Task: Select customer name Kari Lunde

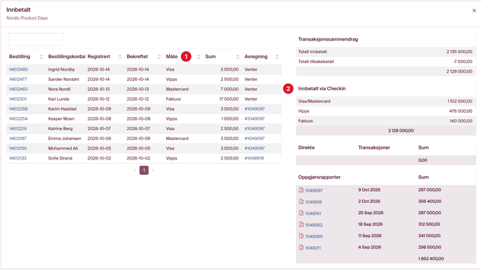Action: point(59,99)
